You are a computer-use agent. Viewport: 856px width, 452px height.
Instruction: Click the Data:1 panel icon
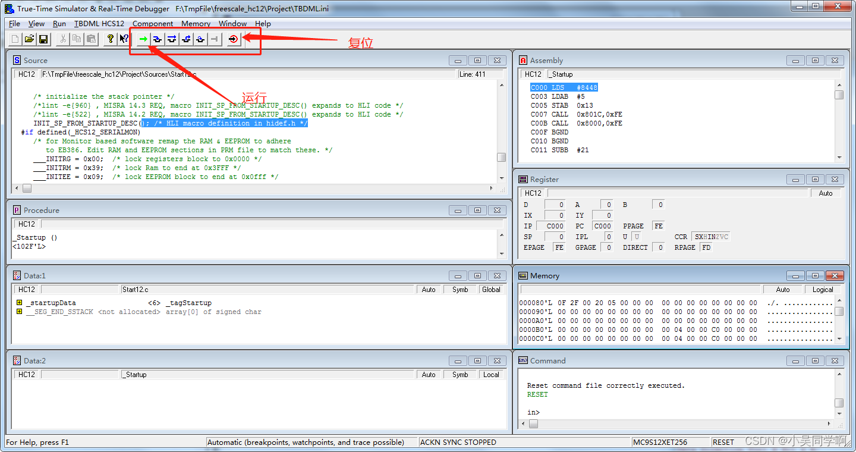17,275
